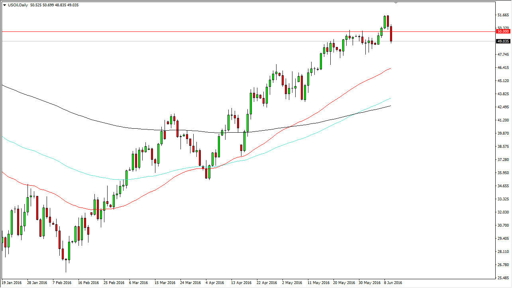Click the 16 Feb 2016 date label
This screenshot has height=288, width=512.
[x=88, y=283]
